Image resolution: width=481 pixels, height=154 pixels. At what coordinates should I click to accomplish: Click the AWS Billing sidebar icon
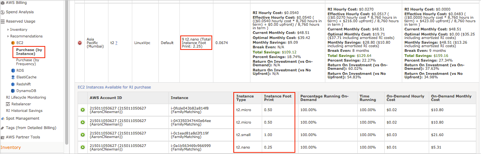[3, 3]
